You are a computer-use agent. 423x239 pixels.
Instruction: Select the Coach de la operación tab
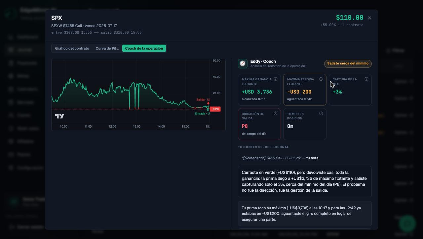click(x=144, y=48)
